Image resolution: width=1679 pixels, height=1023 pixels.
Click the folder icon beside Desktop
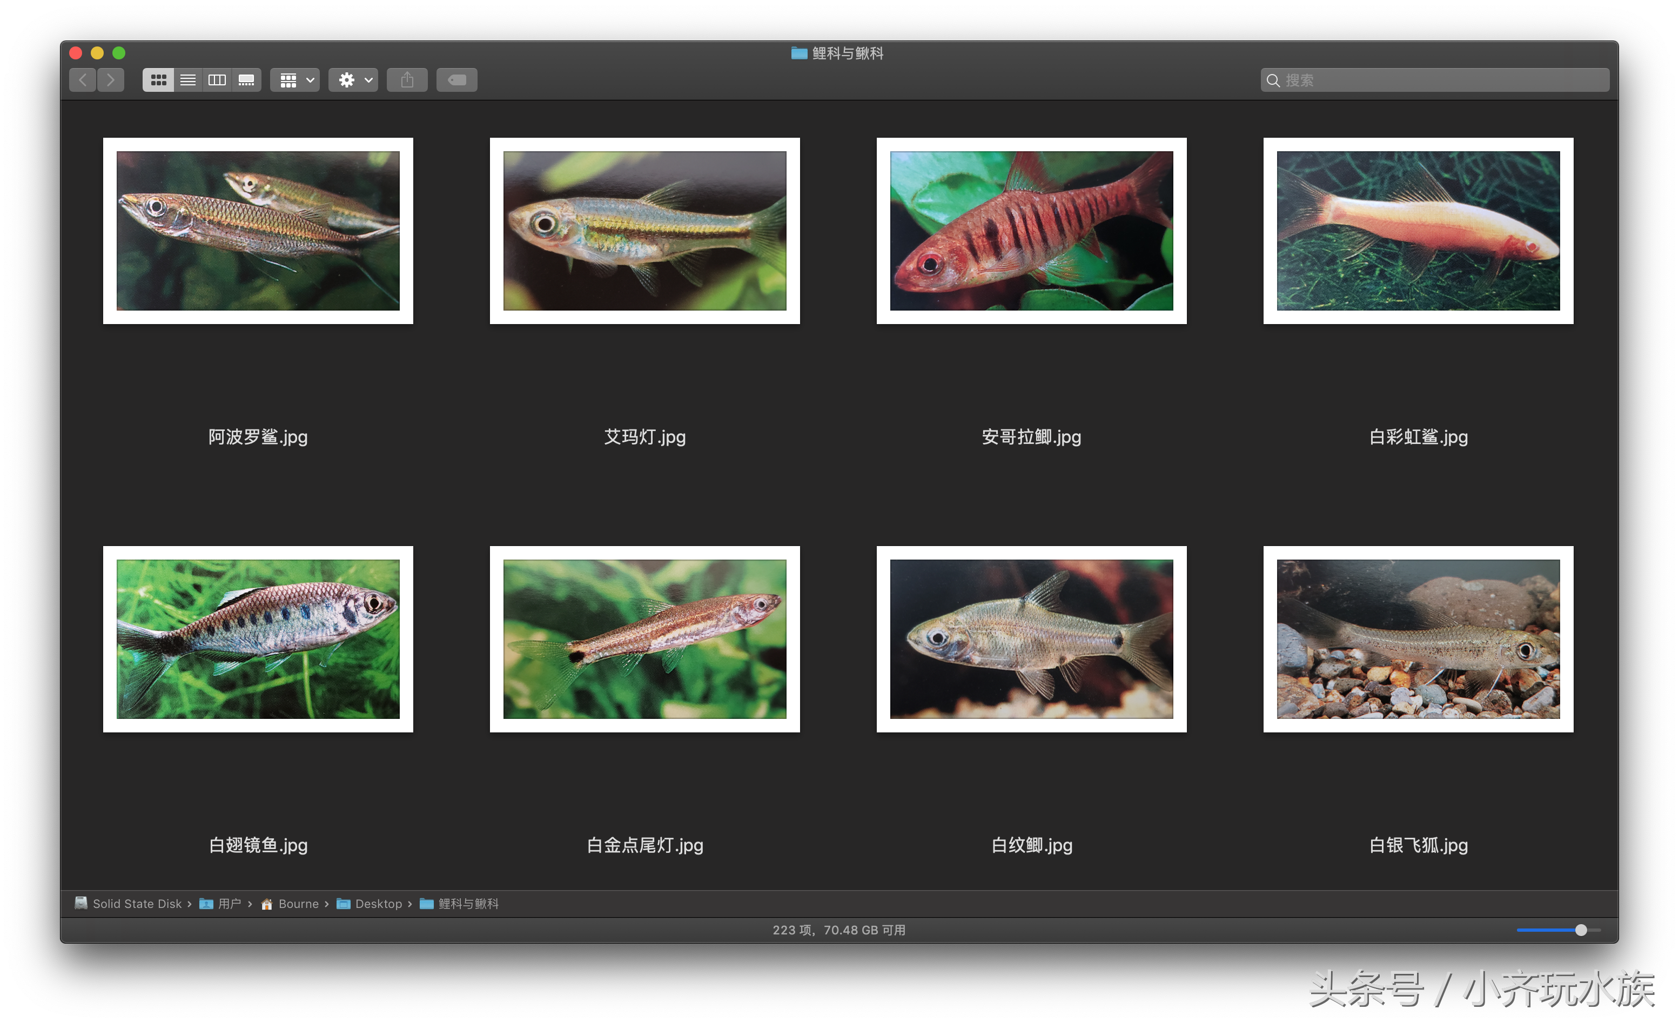click(x=344, y=904)
